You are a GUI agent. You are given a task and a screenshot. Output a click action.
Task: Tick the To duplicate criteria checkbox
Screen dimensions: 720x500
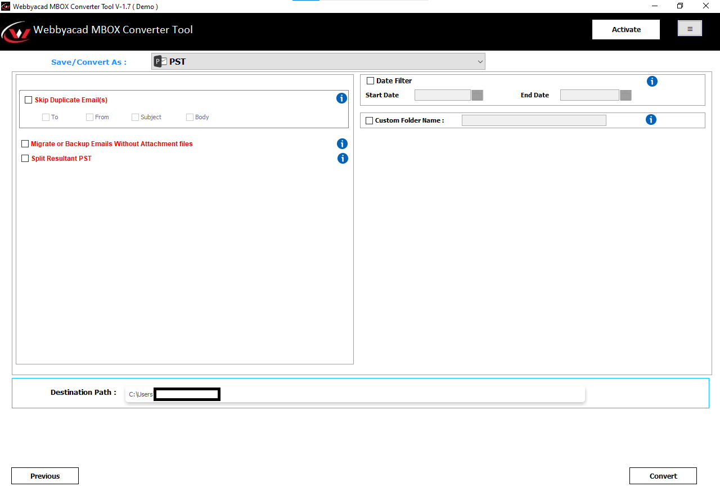click(46, 118)
